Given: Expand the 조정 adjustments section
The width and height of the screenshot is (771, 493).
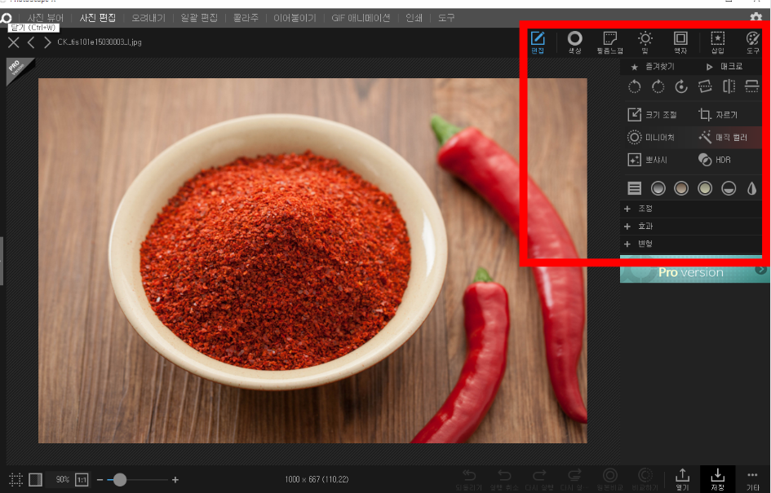Looking at the screenshot, I should click(x=691, y=209).
